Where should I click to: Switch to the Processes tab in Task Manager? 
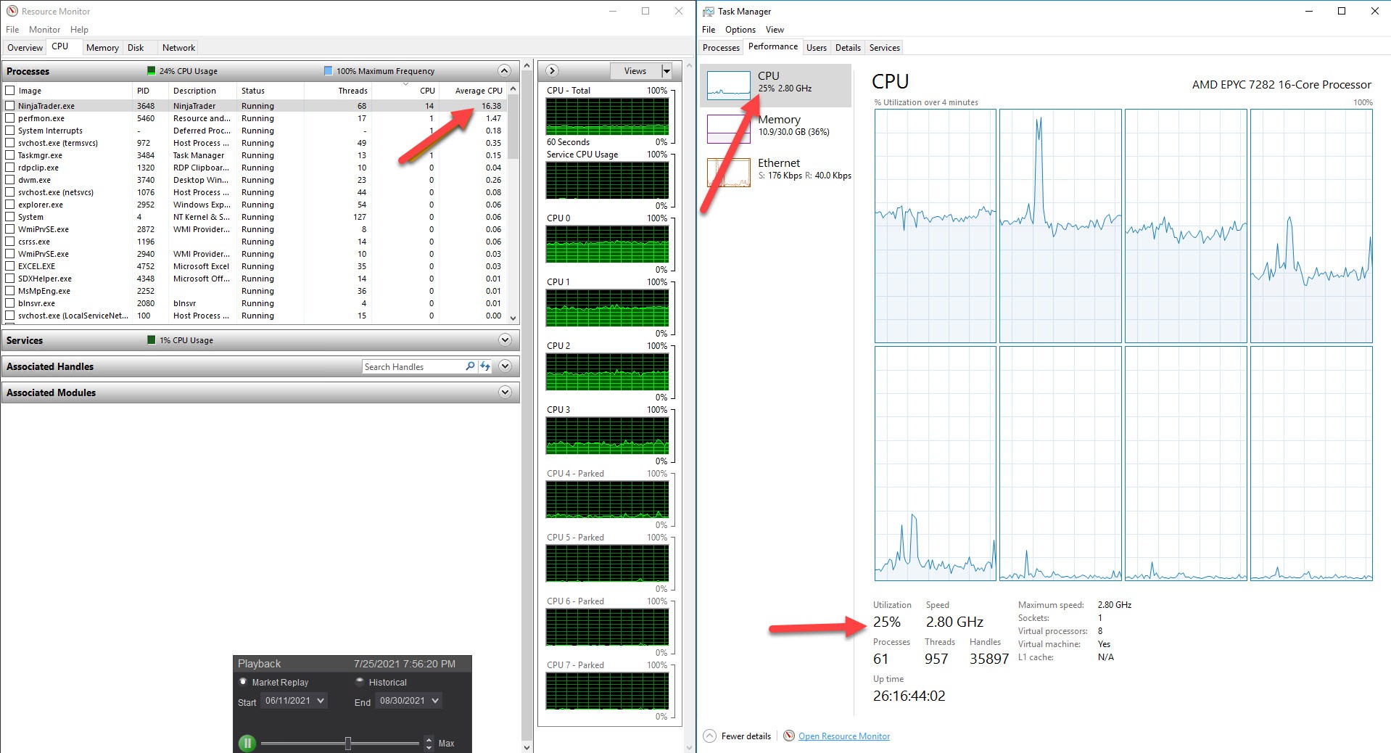[x=721, y=48]
